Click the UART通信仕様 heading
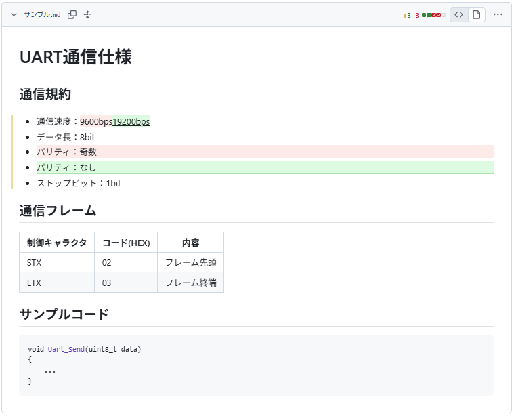 point(76,57)
